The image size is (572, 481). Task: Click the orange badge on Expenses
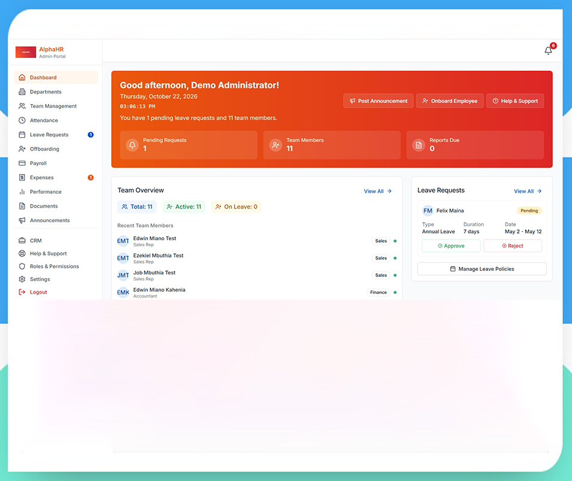point(90,178)
